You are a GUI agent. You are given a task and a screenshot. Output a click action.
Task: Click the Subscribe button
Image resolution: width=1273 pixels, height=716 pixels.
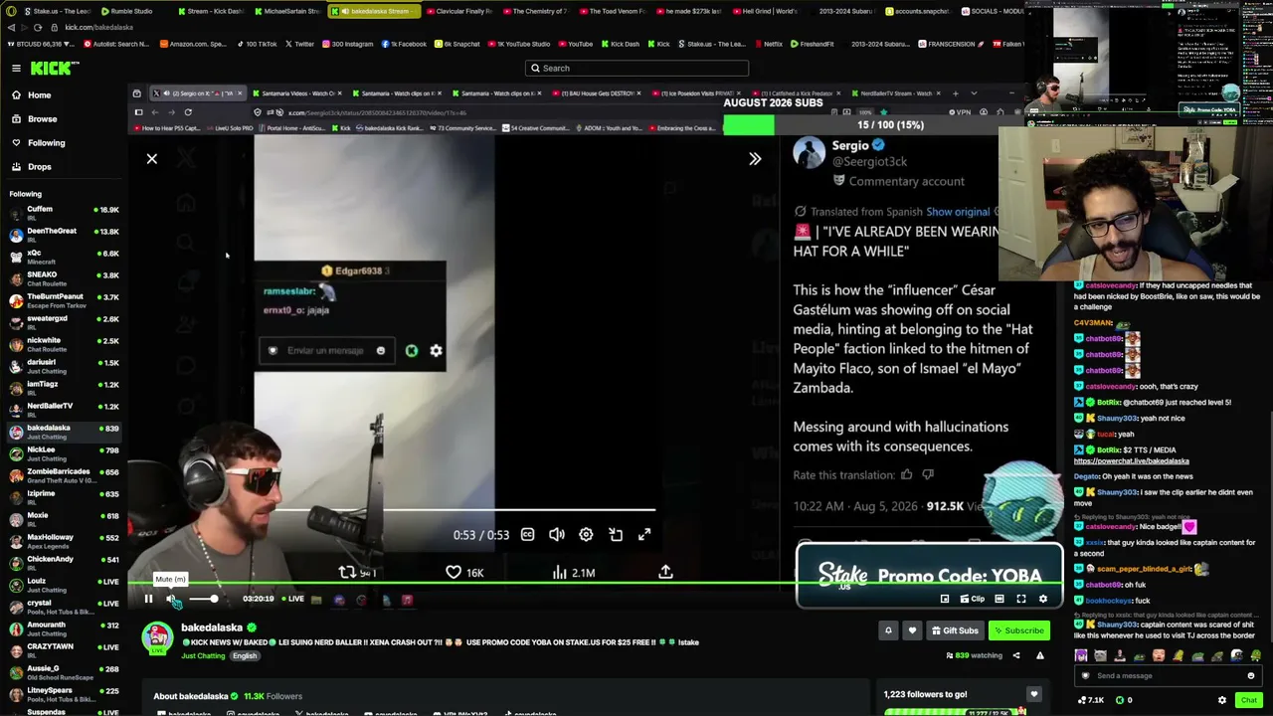click(x=1018, y=630)
